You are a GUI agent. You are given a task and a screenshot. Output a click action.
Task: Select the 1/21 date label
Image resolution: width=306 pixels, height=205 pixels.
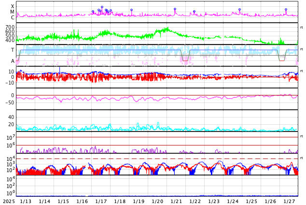(x=176, y=202)
